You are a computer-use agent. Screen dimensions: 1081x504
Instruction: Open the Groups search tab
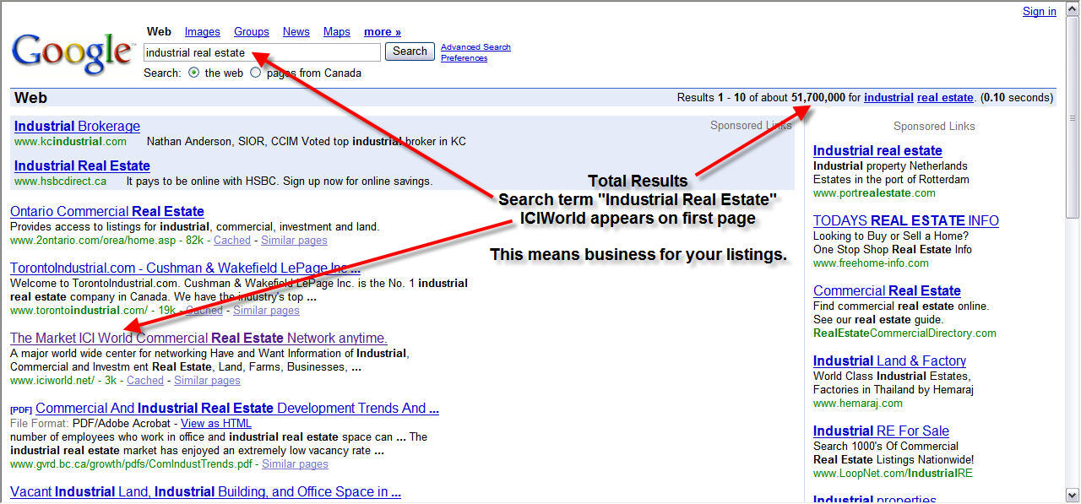pos(252,32)
